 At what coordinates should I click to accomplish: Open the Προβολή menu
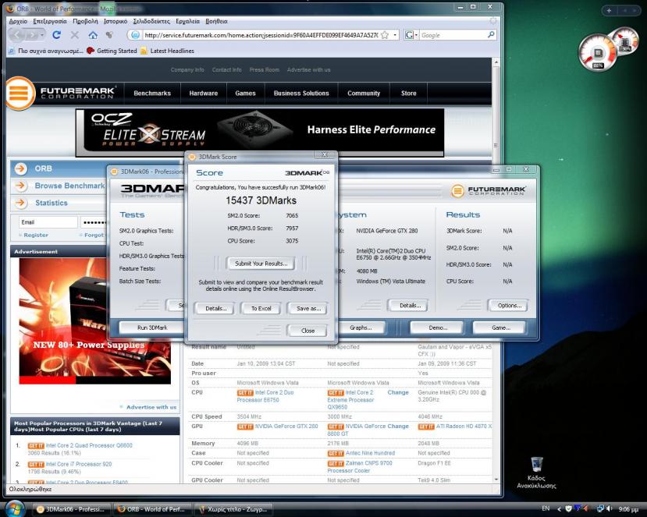(x=85, y=21)
